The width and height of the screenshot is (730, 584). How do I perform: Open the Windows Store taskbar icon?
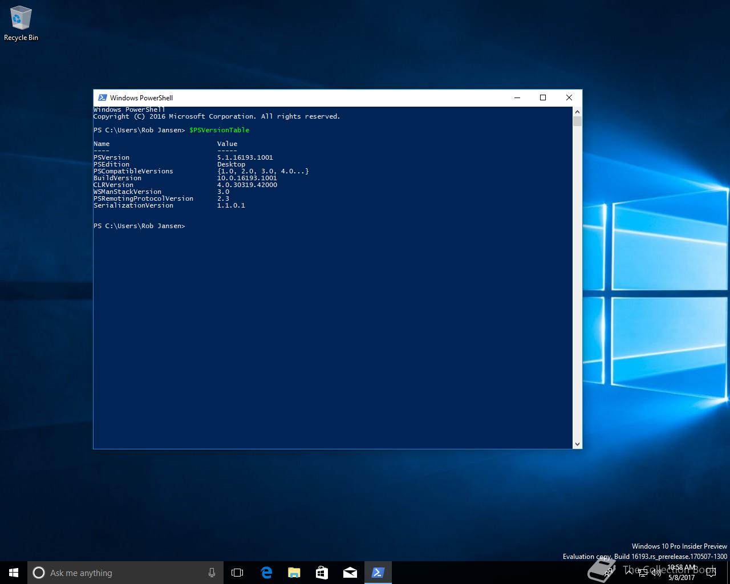click(322, 573)
